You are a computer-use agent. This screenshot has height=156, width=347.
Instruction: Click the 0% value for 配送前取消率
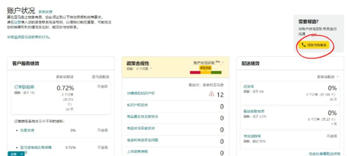click(x=332, y=113)
